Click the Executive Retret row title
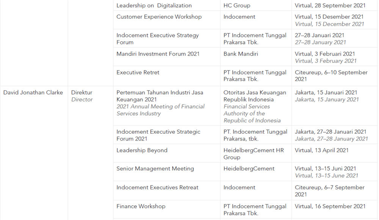This screenshot has height=220, width=379. point(138,72)
